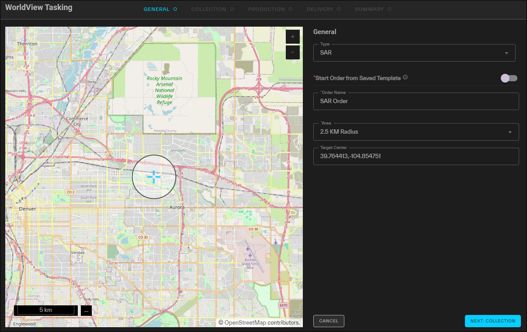Click info icon beside Saved Template label
The width and height of the screenshot is (527, 332).
405,78
